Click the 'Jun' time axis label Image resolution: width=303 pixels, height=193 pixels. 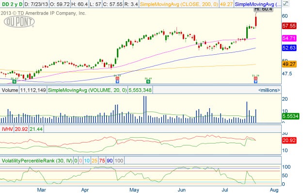[x=181, y=190]
